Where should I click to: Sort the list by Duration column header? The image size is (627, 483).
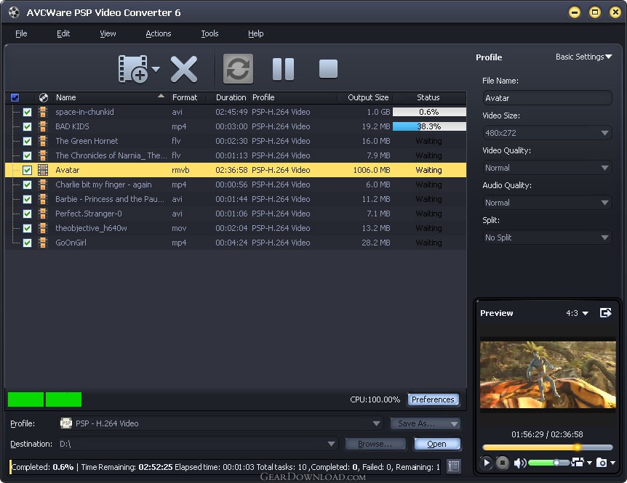point(231,97)
